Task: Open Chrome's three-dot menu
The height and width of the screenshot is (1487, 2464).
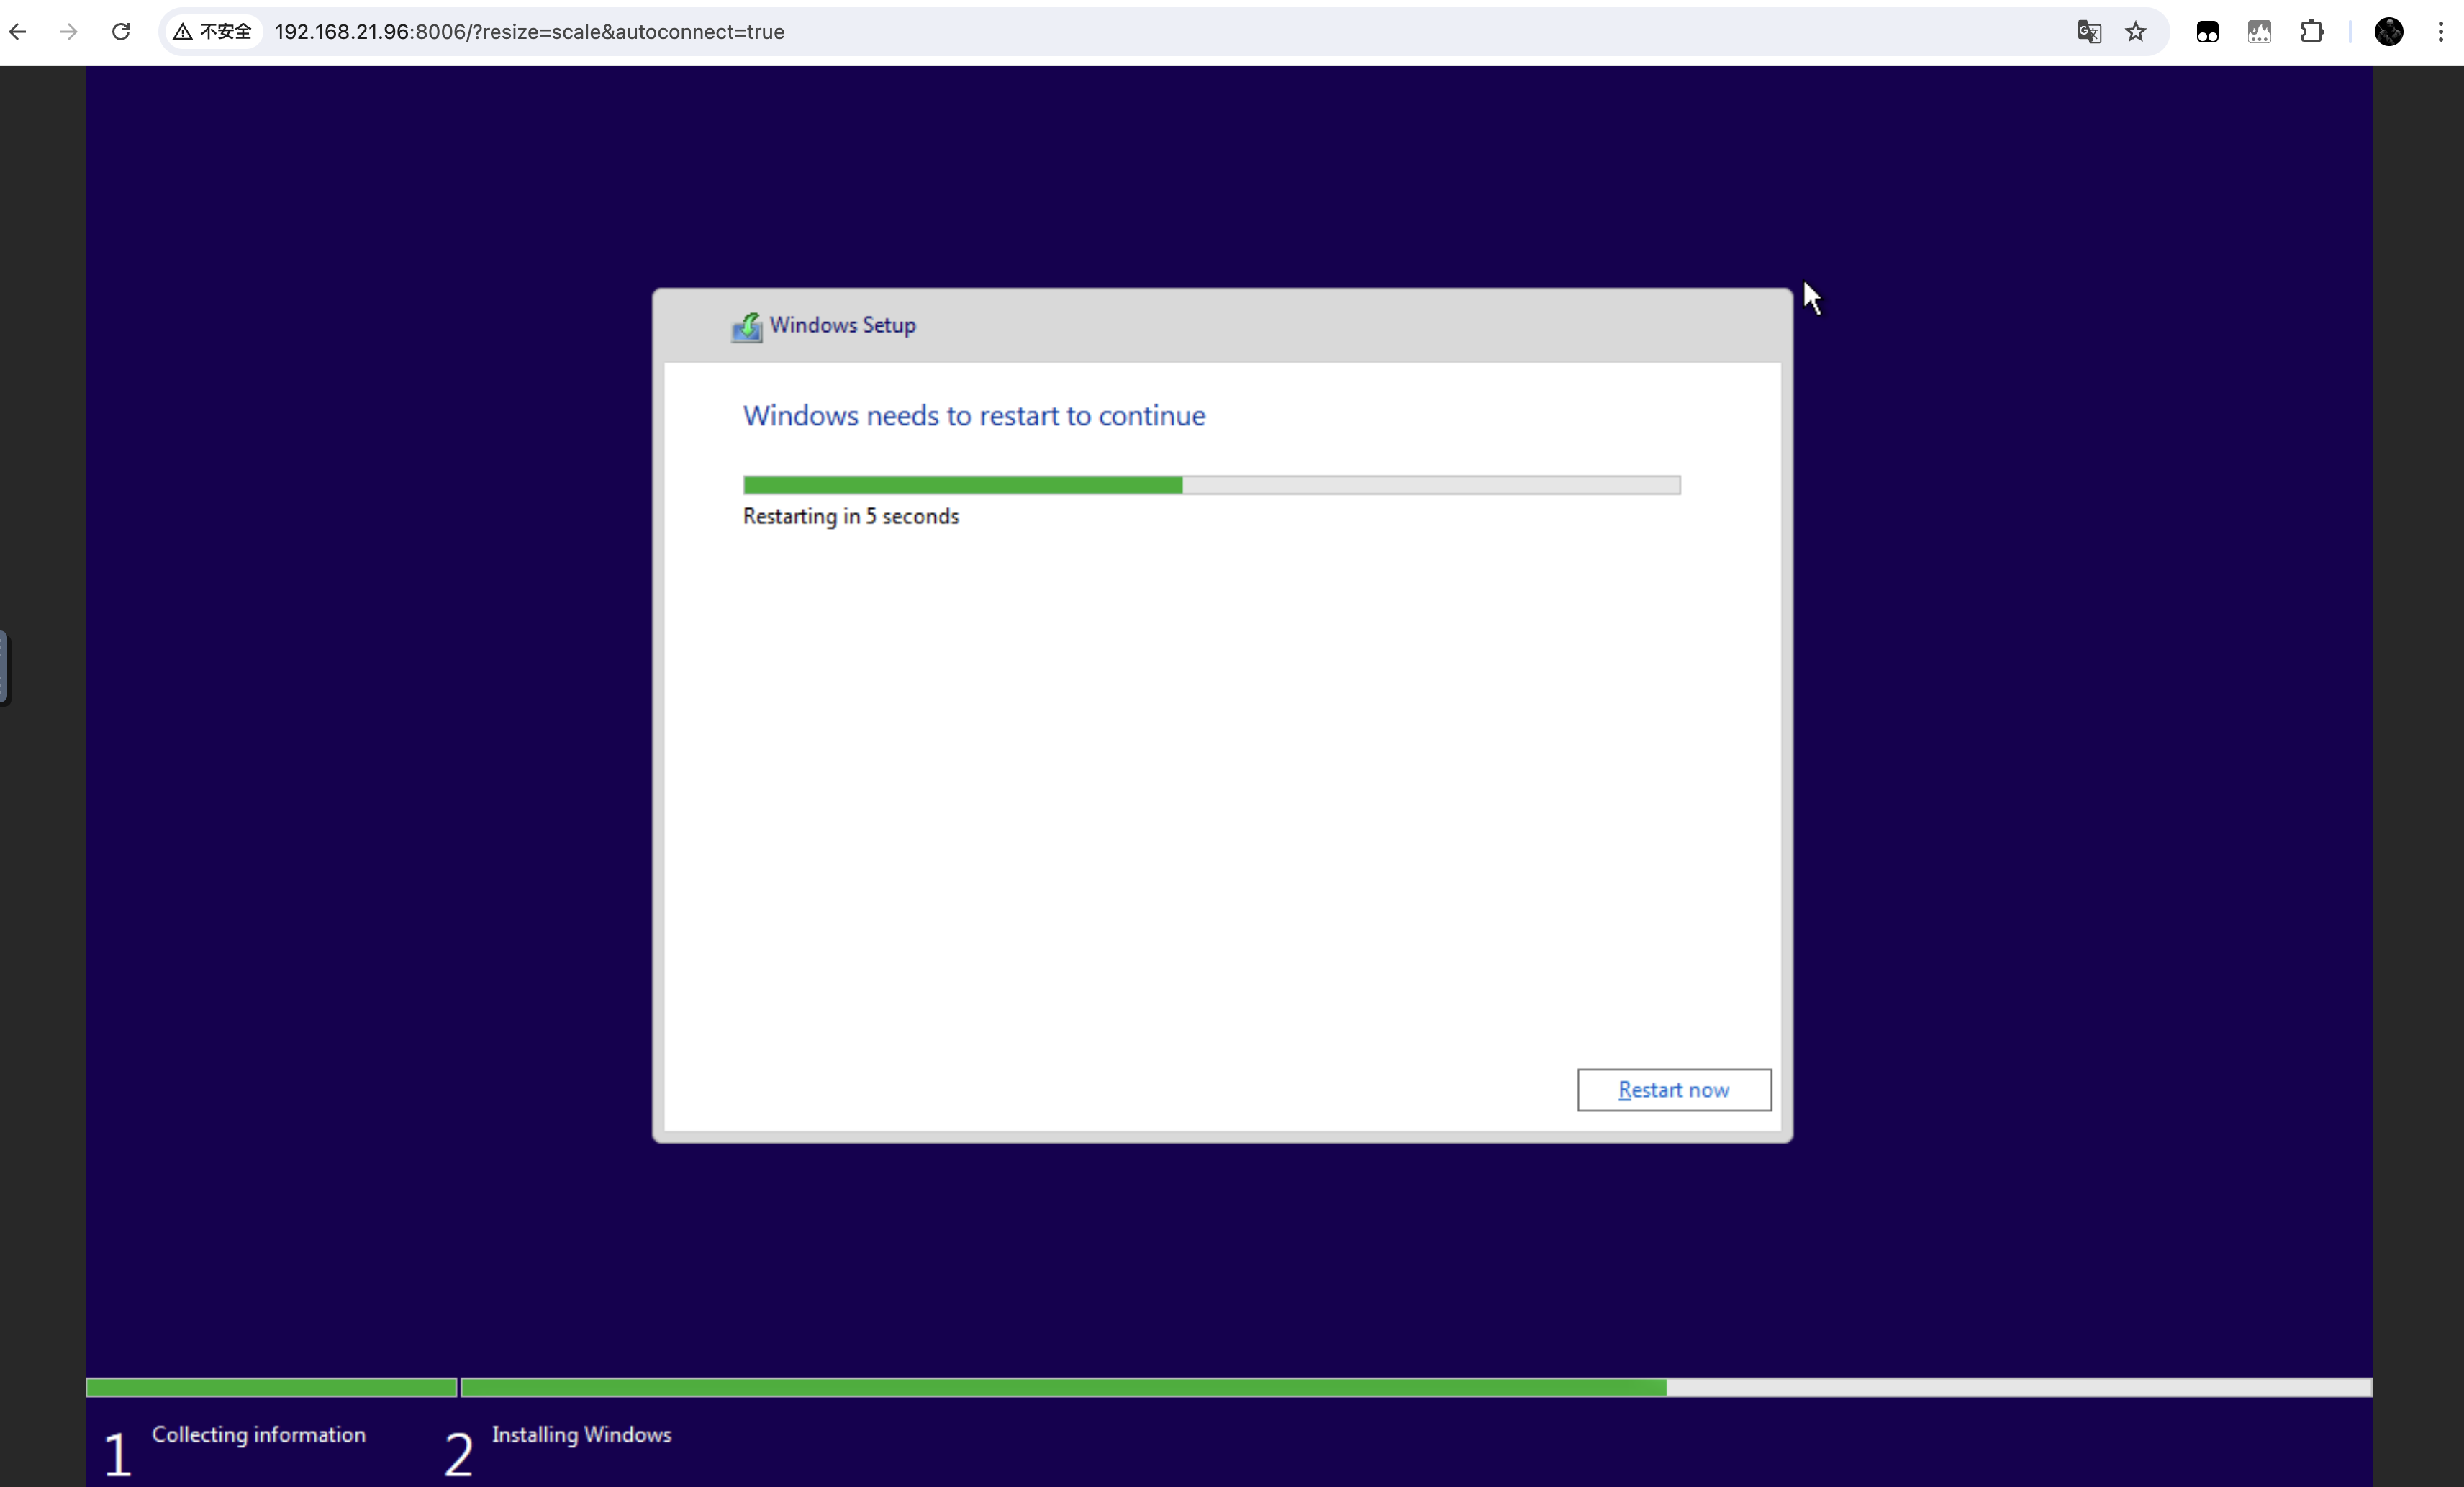Action: (2440, 32)
